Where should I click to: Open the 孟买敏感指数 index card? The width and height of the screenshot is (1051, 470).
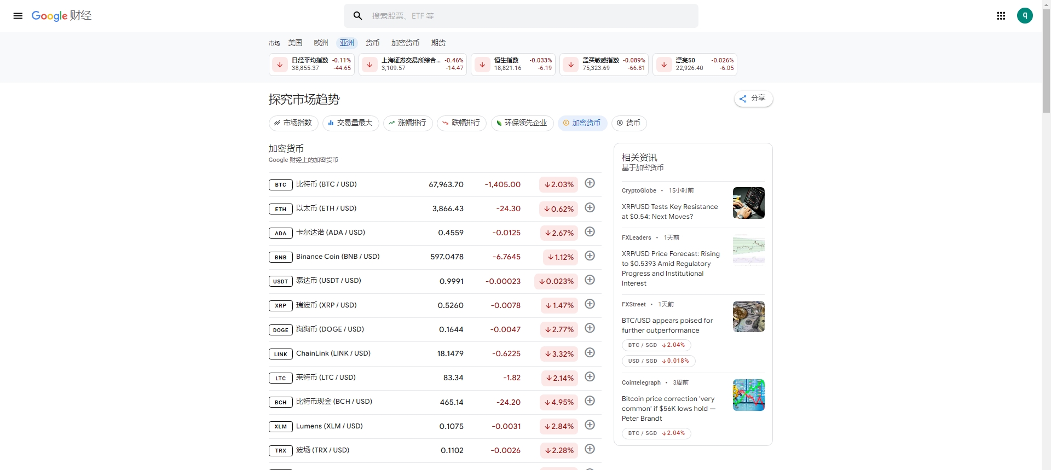tap(604, 65)
